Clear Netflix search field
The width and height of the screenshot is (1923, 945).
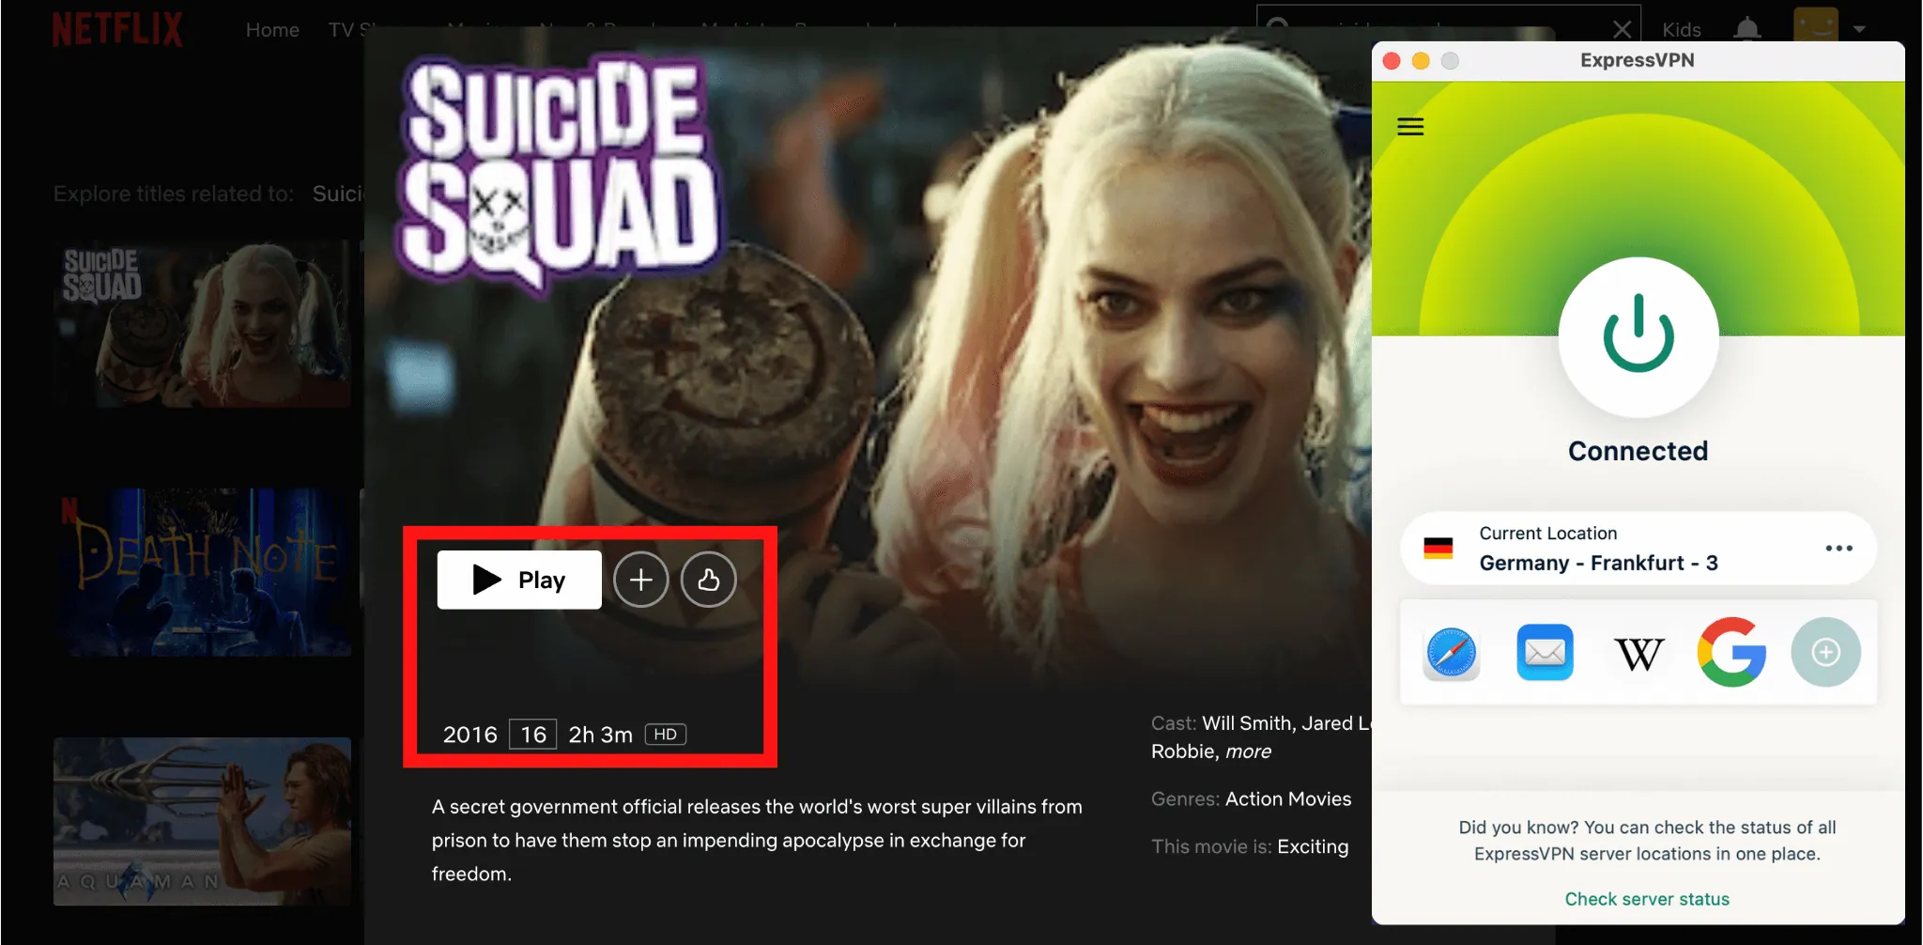click(1622, 30)
